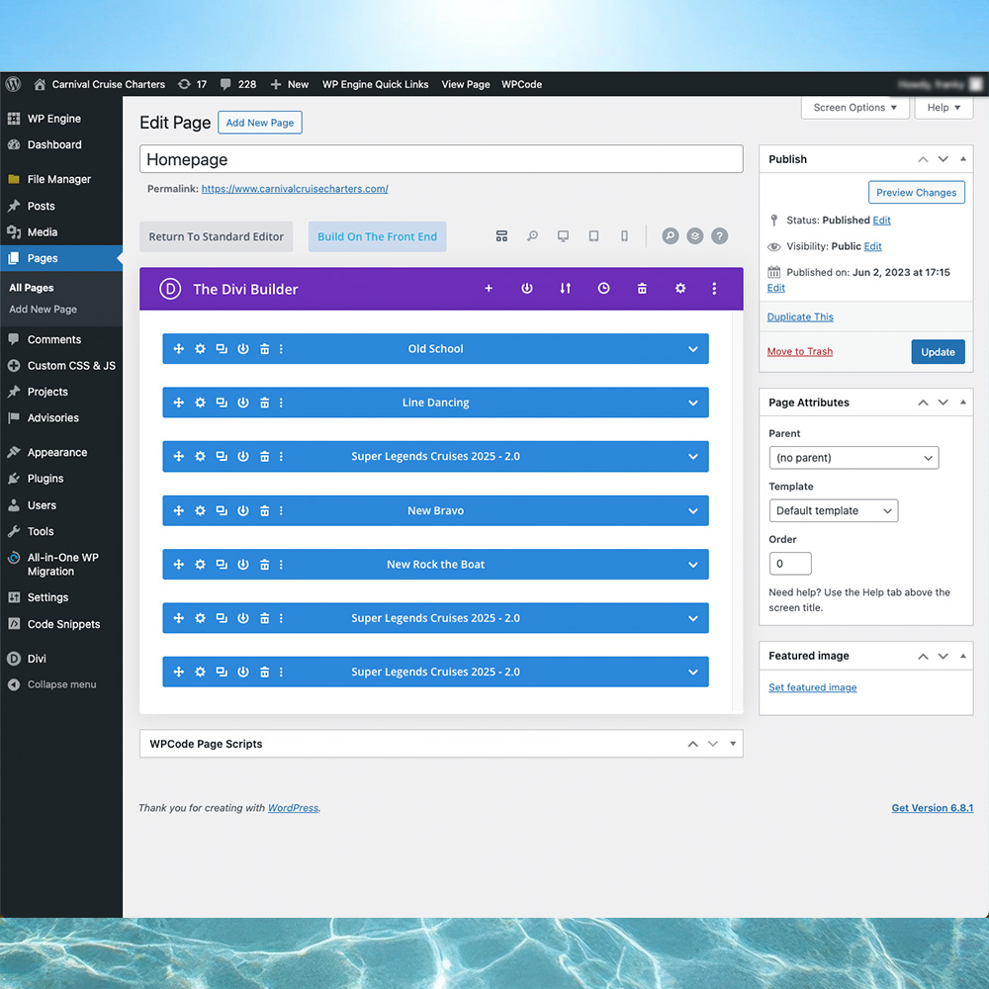Collapse the Featured image panel triangle toggle
Screen dimensions: 989x989
click(x=963, y=656)
